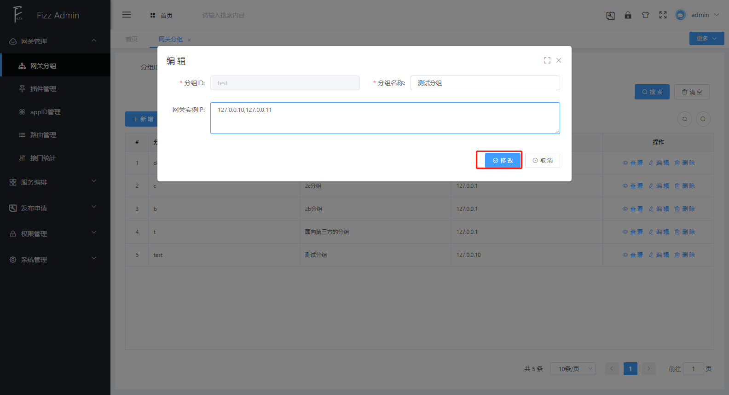Viewport: 729px width, 395px height.
Task: Expand the 服务编排 sidebar menu
Action: tap(55, 182)
